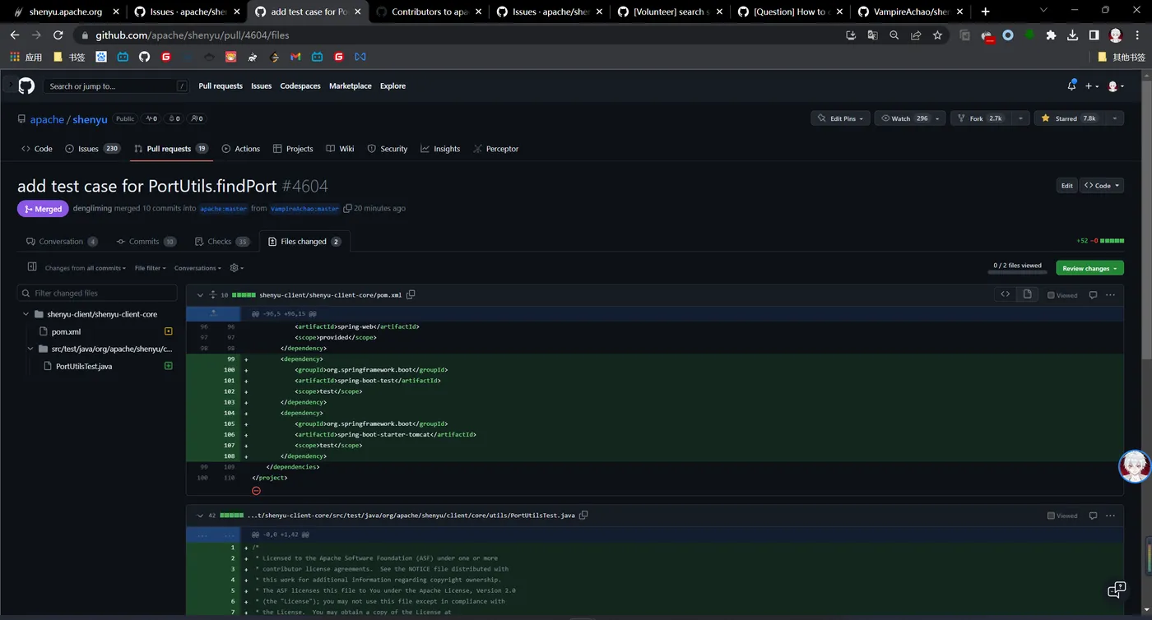The width and height of the screenshot is (1152, 620).
Task: Collapse PortUtilsTest.java diff
Action: point(200,516)
